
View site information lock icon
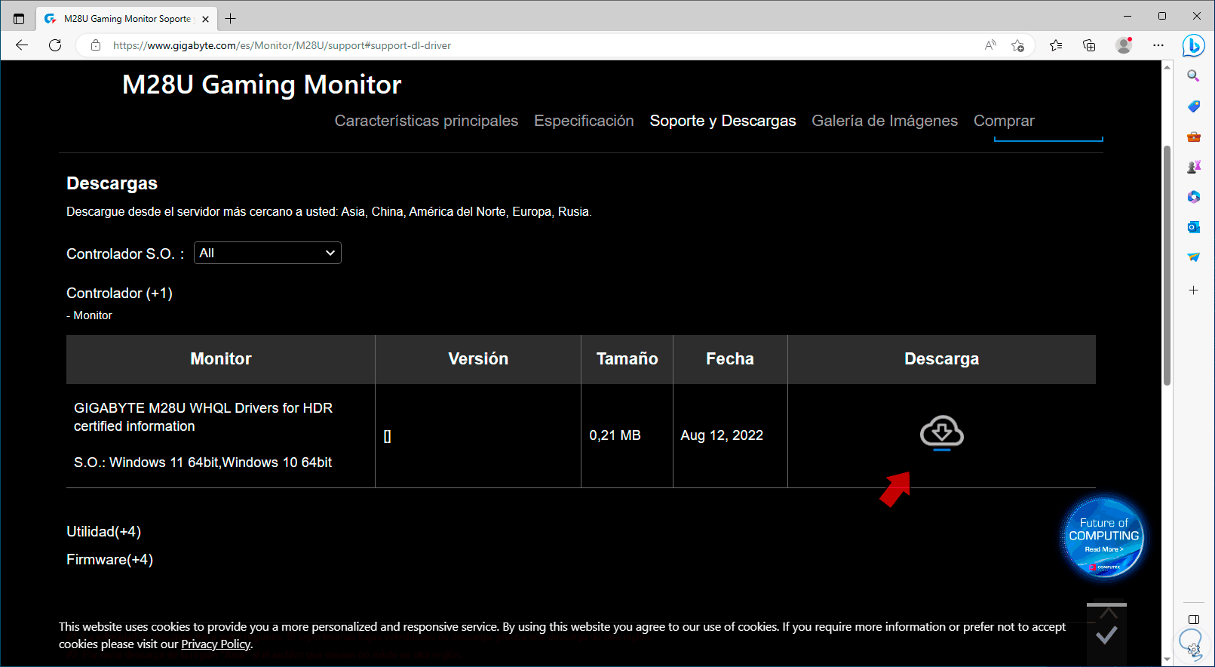point(96,45)
